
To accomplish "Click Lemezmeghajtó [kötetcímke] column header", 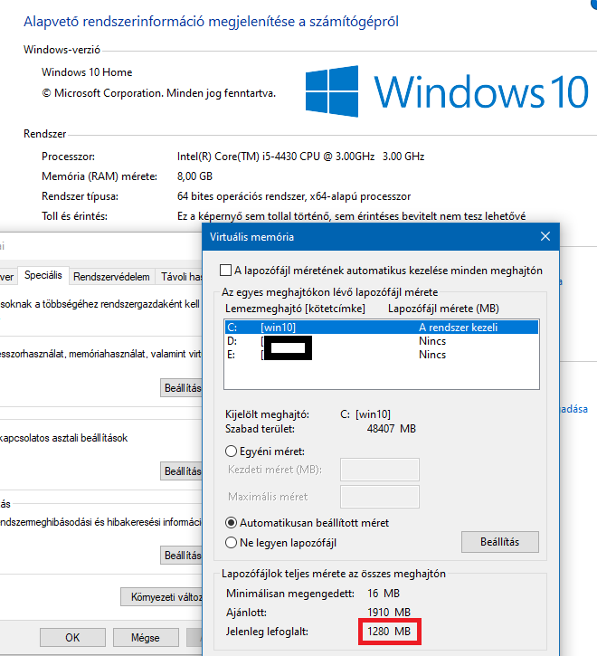I will point(295,309).
